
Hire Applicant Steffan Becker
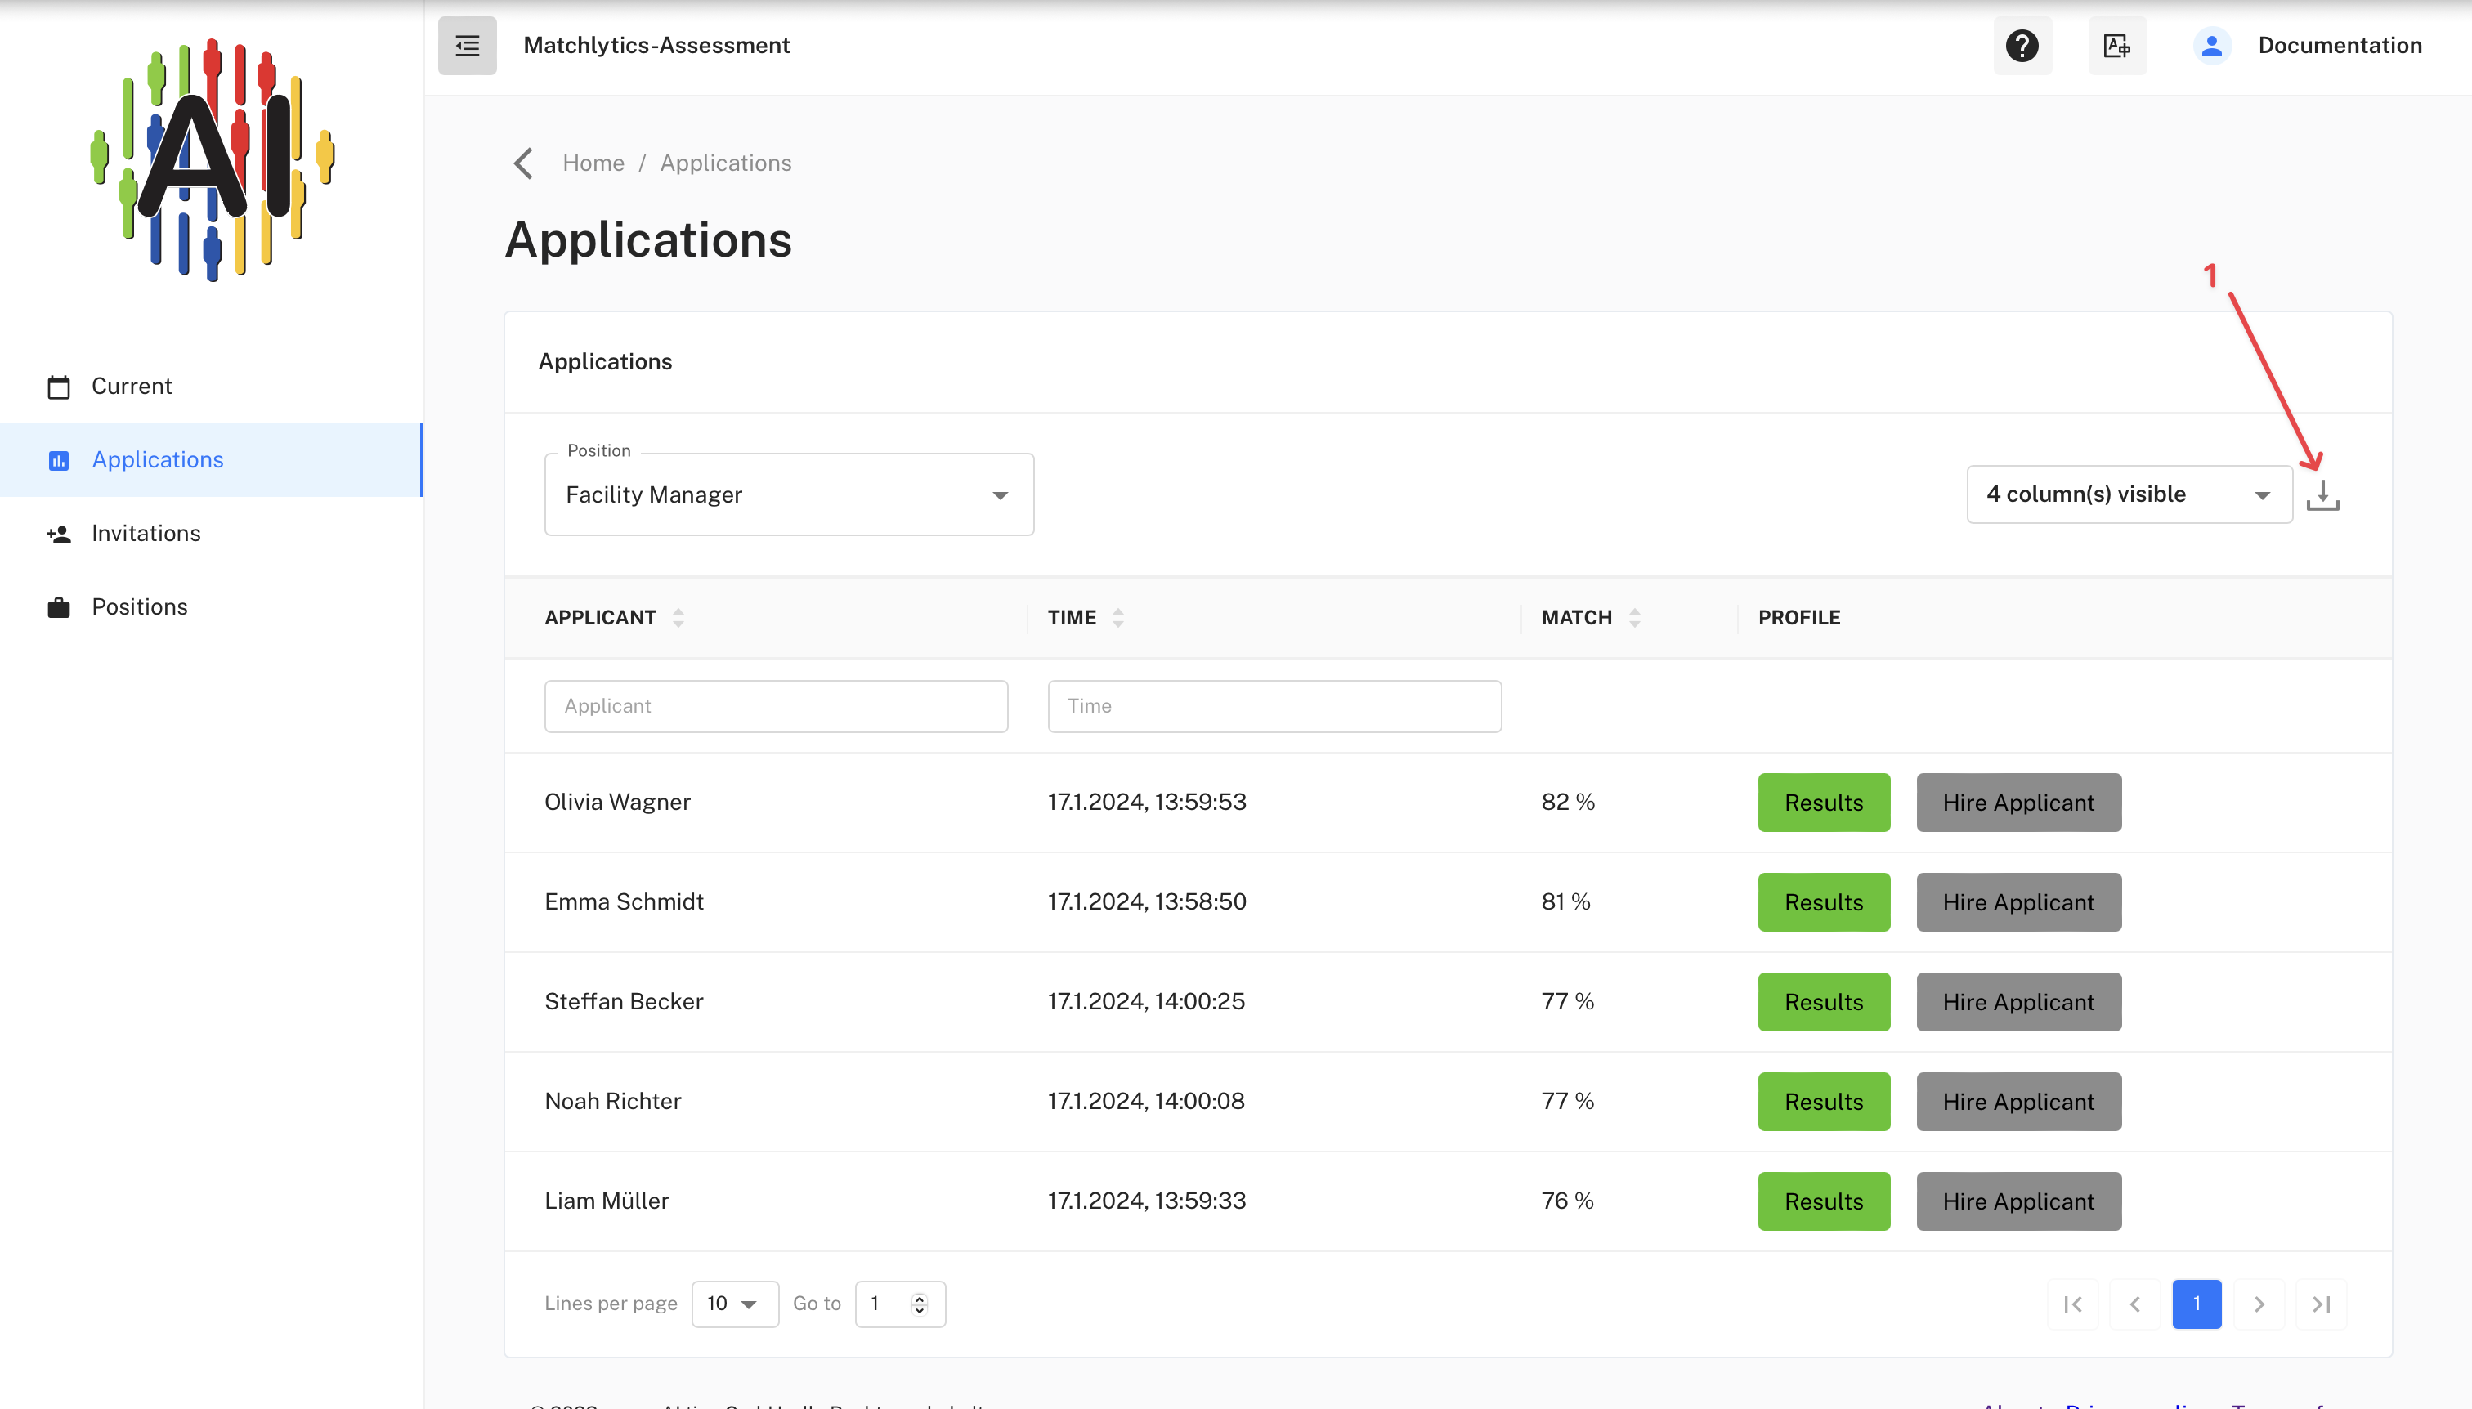coord(2018,1002)
